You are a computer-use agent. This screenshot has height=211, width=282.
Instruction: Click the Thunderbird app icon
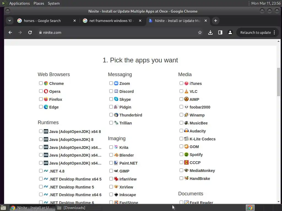tap(116, 115)
